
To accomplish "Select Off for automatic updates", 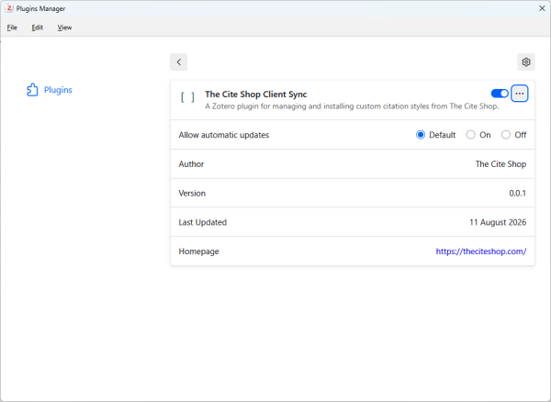I will tap(505, 135).
